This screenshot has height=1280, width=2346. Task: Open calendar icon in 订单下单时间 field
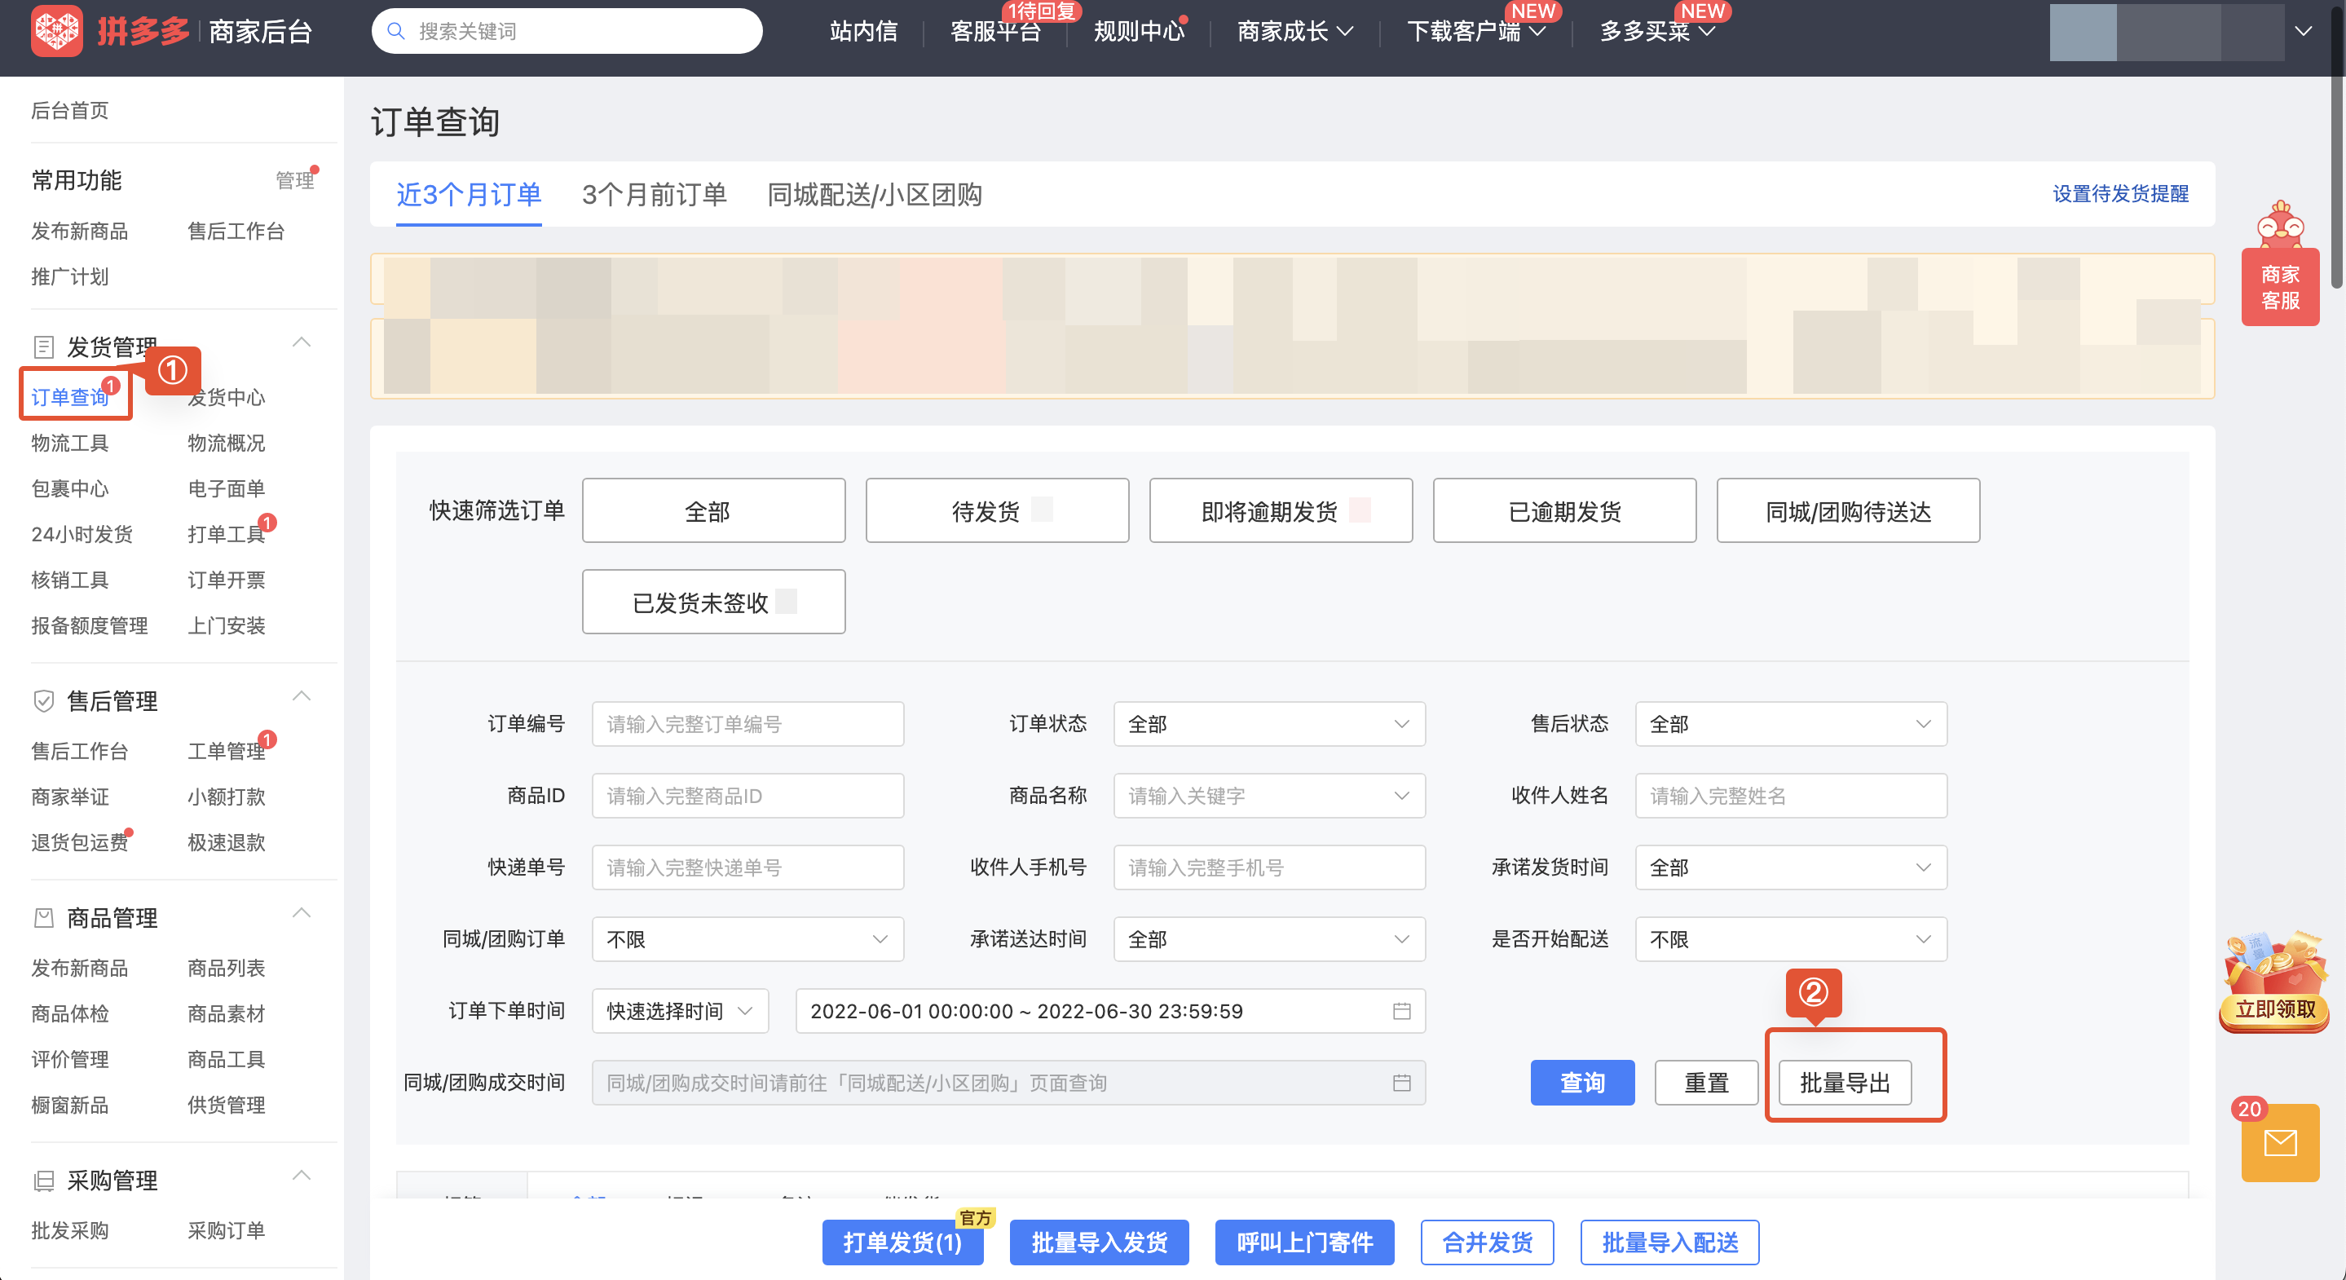click(x=1401, y=1011)
